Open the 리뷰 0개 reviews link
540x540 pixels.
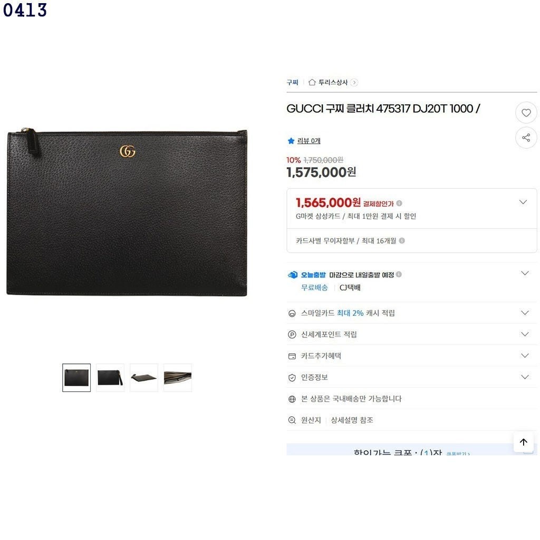pyautogui.click(x=308, y=140)
